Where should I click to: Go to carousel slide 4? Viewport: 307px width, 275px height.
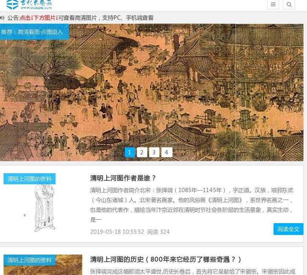click(166, 152)
